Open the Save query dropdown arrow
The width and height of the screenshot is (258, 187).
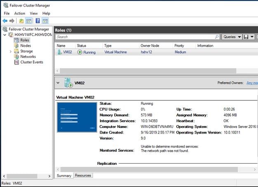coord(252,37)
